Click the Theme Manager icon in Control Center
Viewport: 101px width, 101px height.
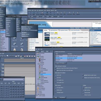[40, 78]
